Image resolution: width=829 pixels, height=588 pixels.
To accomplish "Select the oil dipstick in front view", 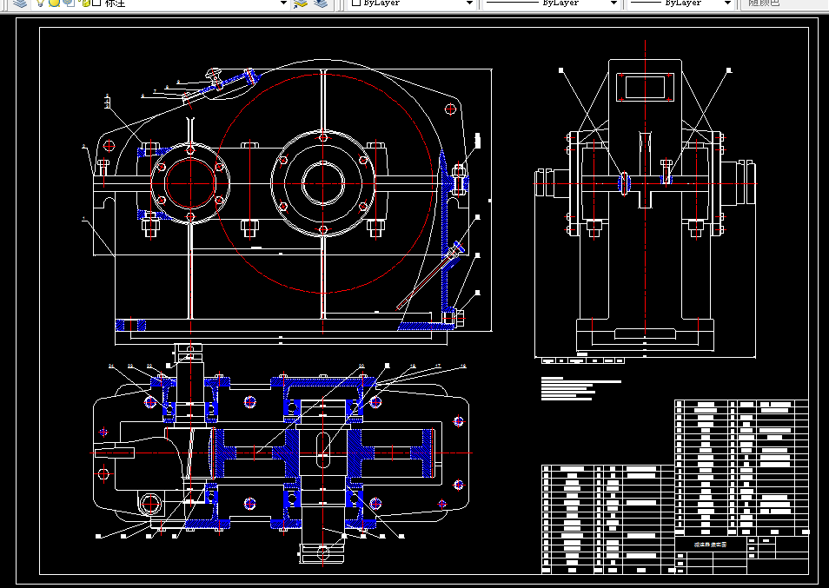I will tap(428, 277).
